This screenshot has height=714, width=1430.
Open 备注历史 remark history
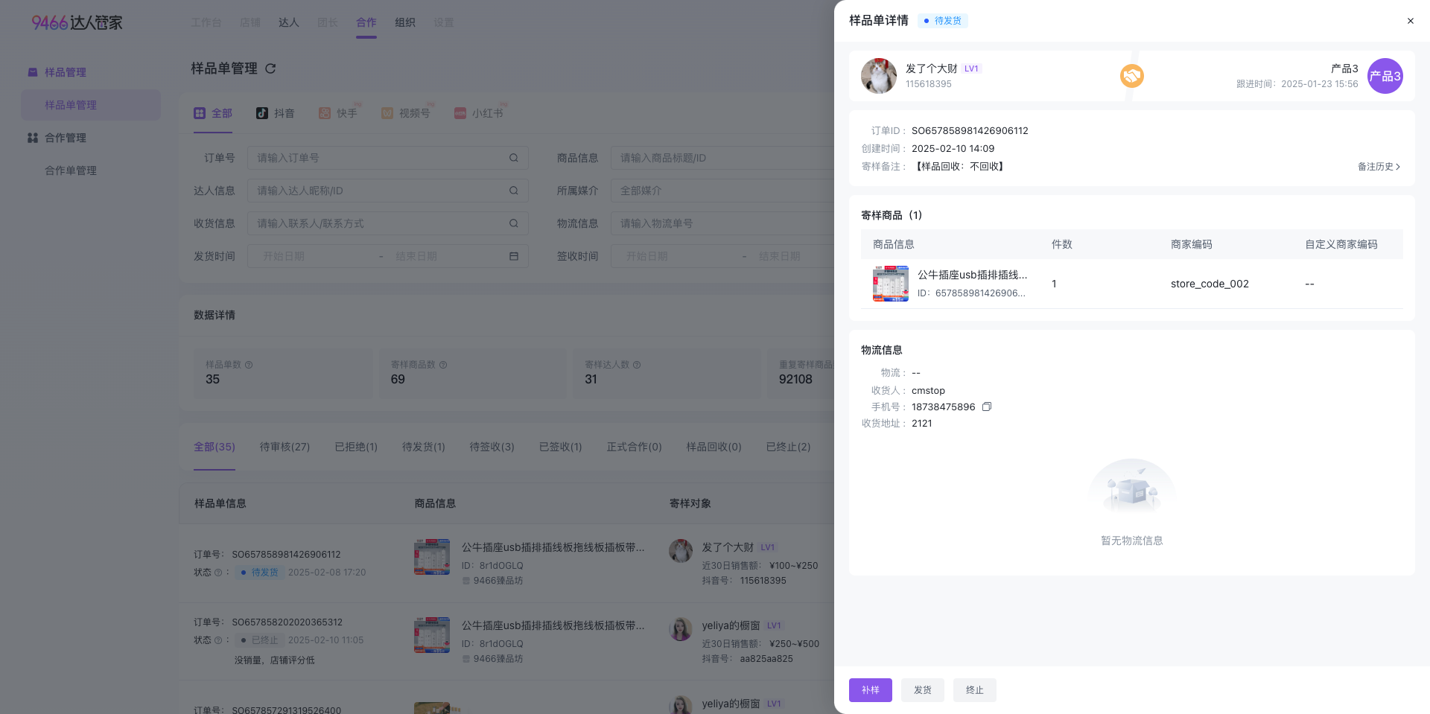point(1379,167)
